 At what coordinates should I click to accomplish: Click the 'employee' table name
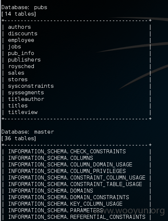click(21, 40)
